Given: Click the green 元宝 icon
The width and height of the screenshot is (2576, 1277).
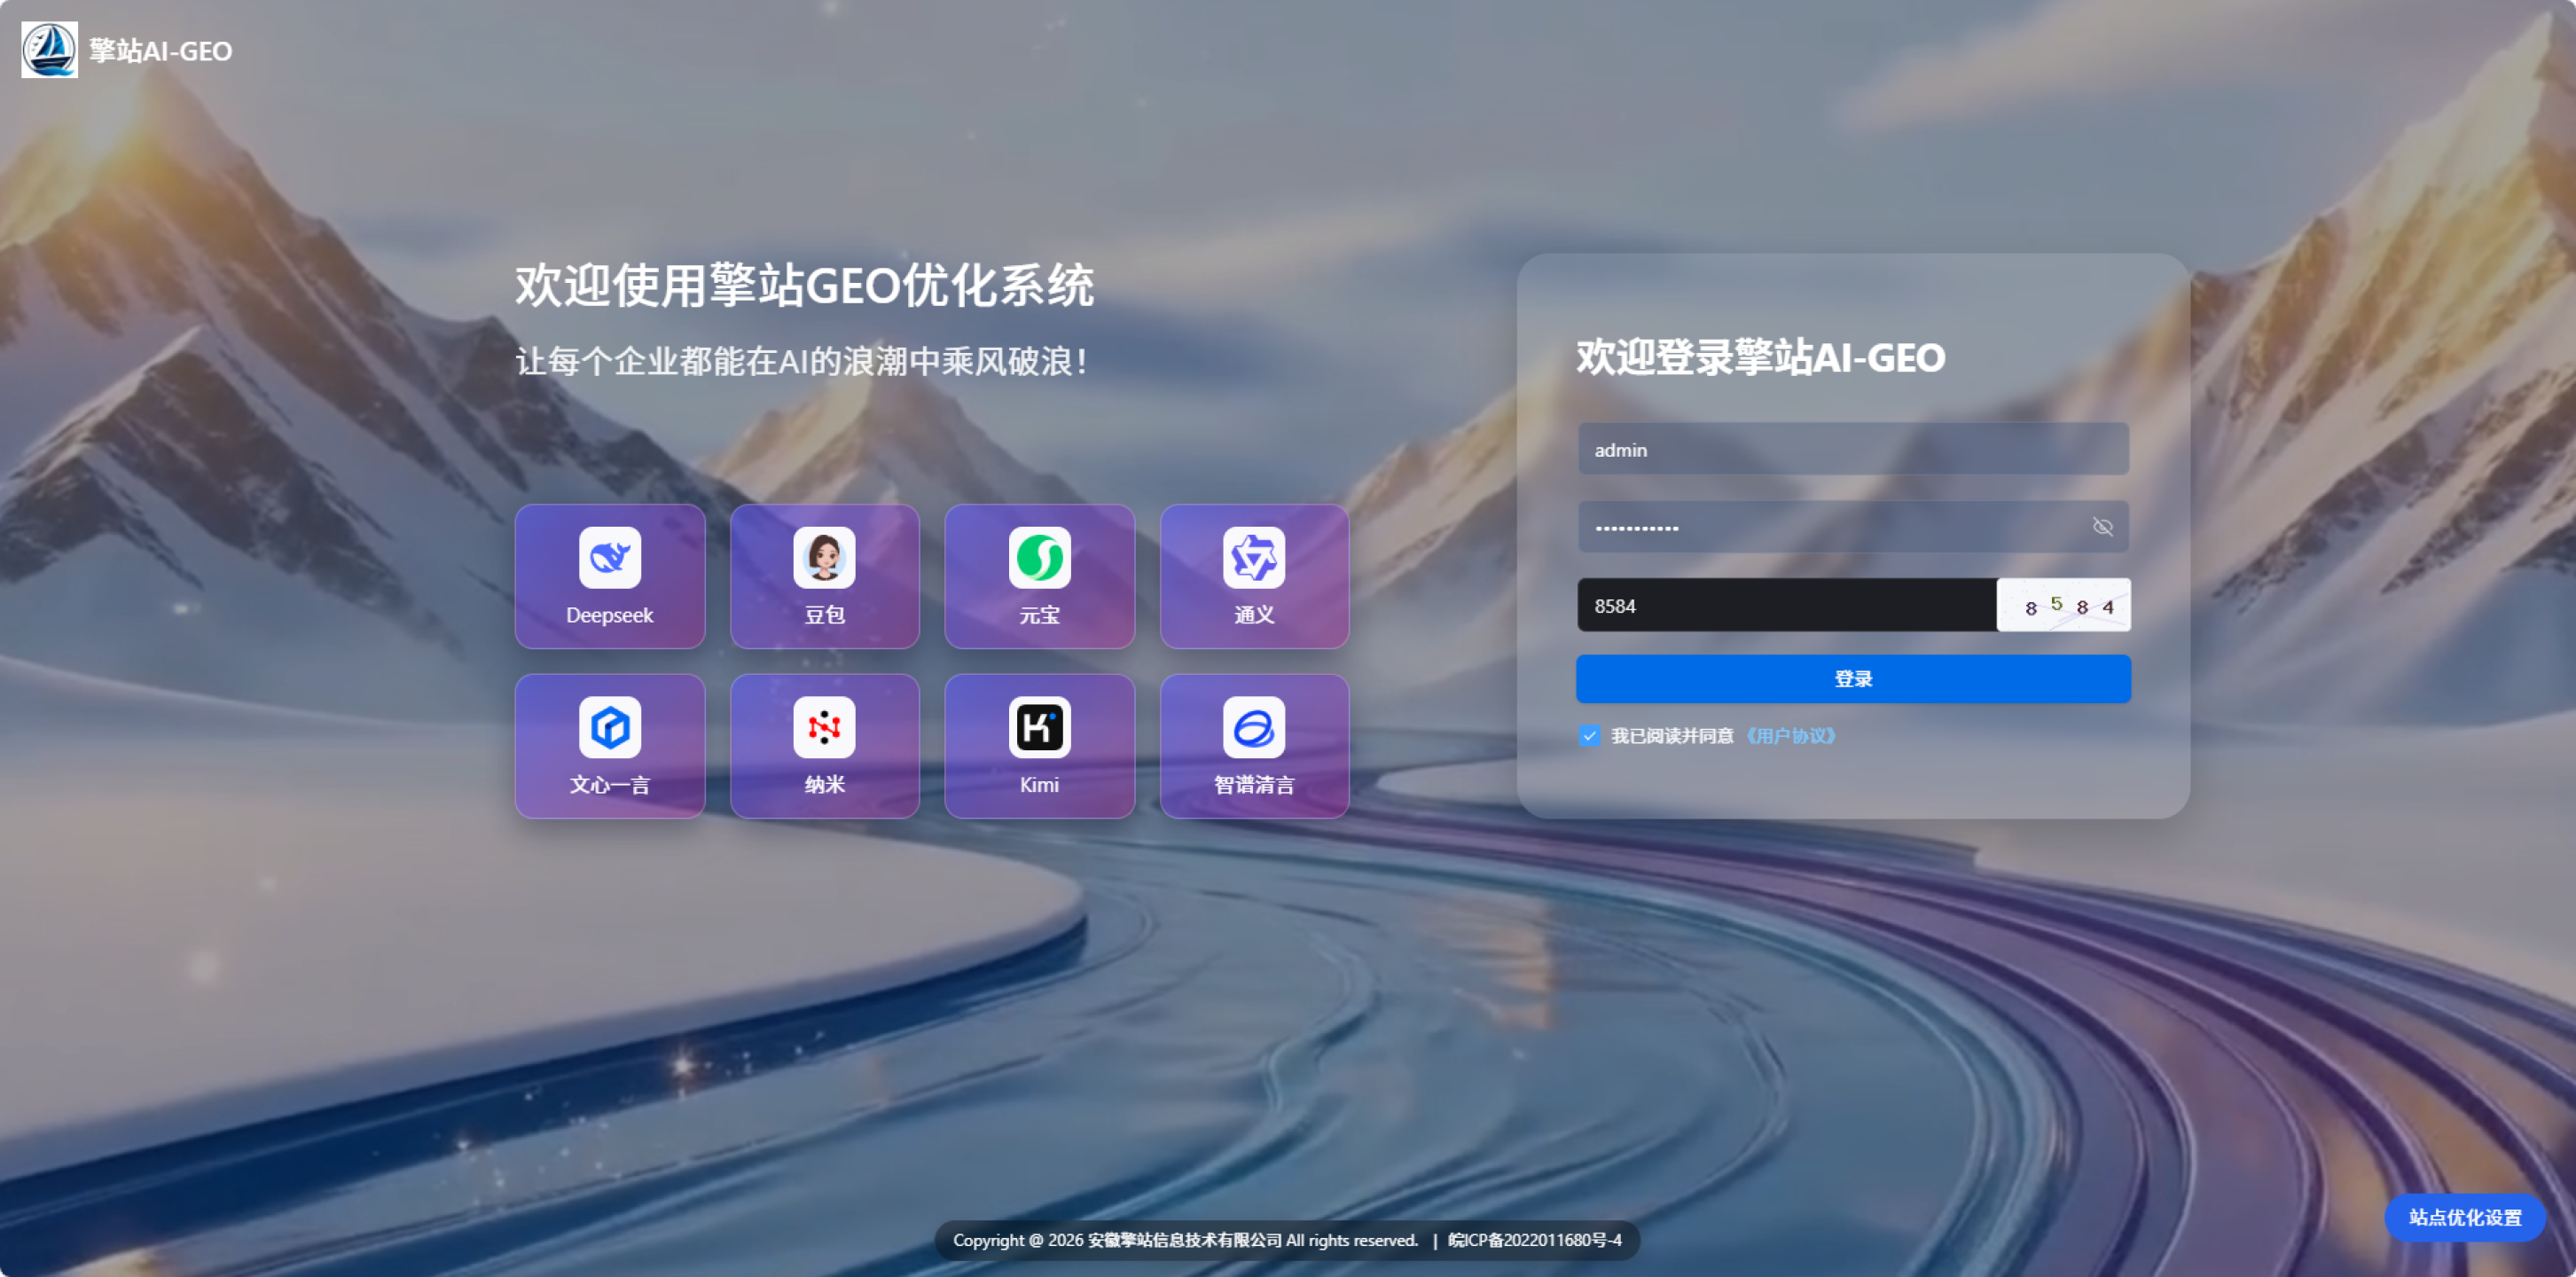Looking at the screenshot, I should pos(1039,557).
